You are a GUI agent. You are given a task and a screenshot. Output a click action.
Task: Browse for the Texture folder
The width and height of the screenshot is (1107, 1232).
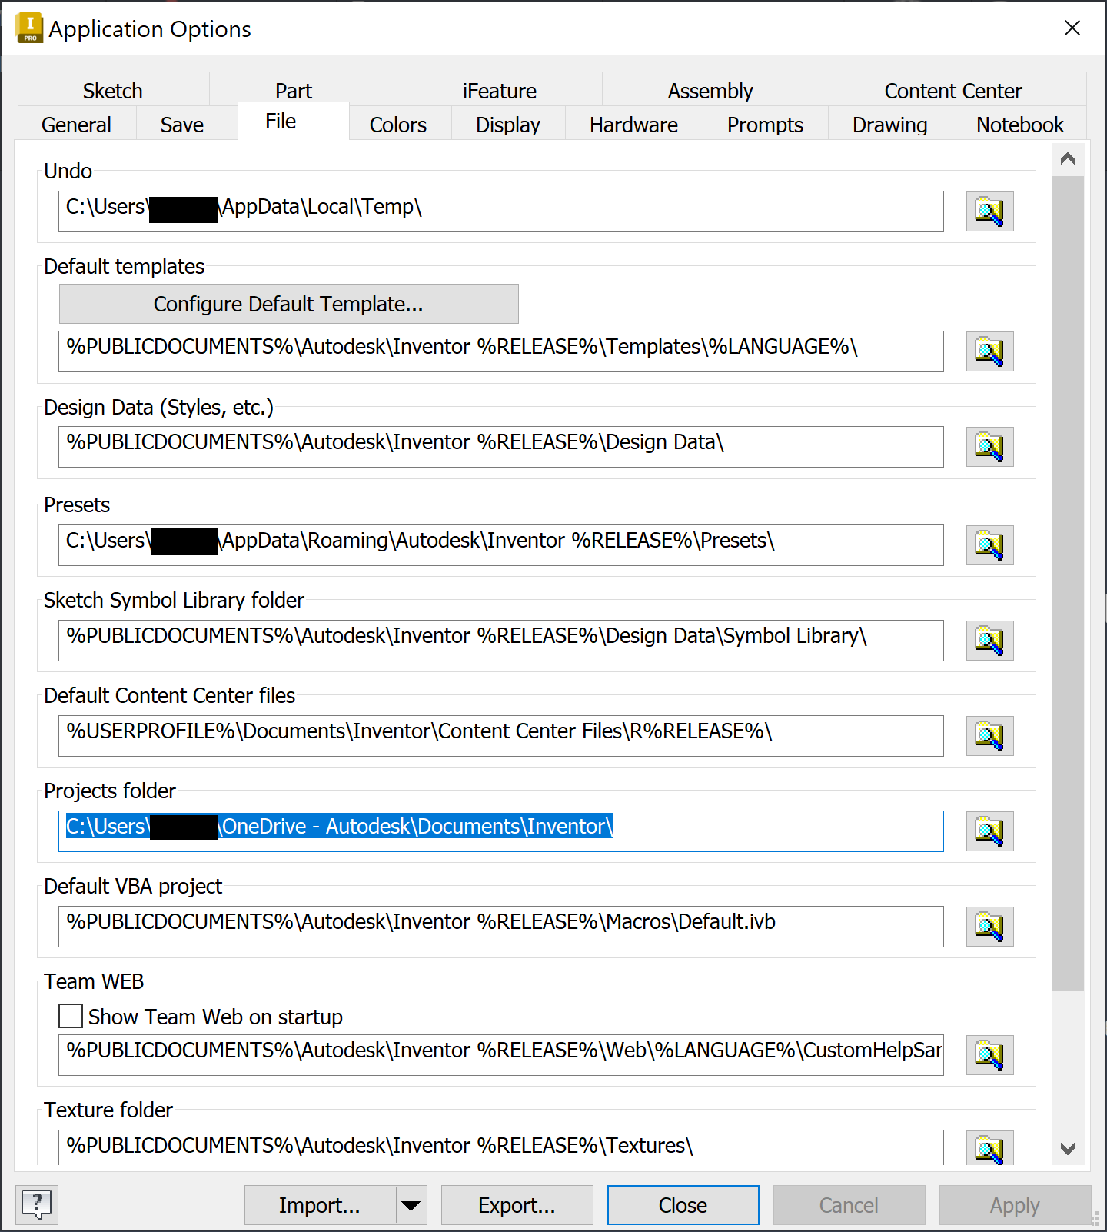pyautogui.click(x=989, y=1148)
